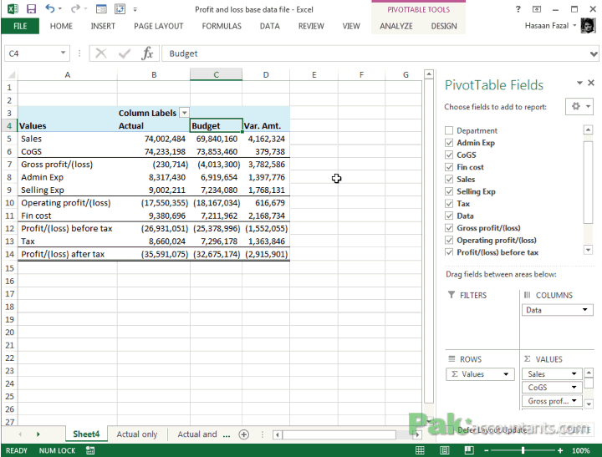Click the 100% zoom level button
Screen dimensions: 602x457
(x=580, y=450)
